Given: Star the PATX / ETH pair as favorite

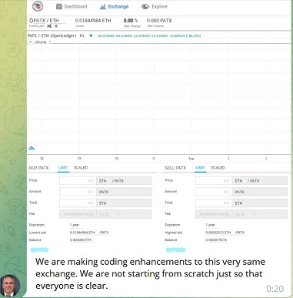Looking at the screenshot, I should (x=56, y=26).
